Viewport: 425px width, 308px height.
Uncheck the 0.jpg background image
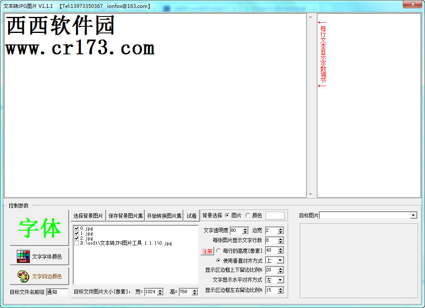[x=77, y=229]
